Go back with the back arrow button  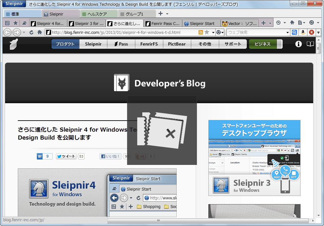[x=7, y=32]
